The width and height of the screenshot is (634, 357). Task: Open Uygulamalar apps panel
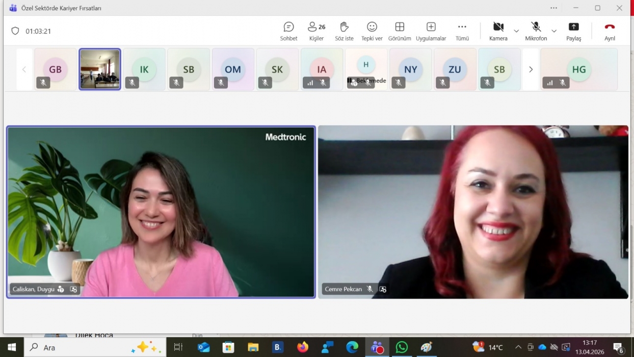point(431,31)
